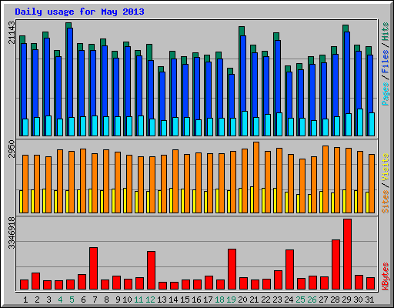This screenshot has width=394, height=308.
Task: Select the red KBytes bar for day 28
Action: click(336, 265)
